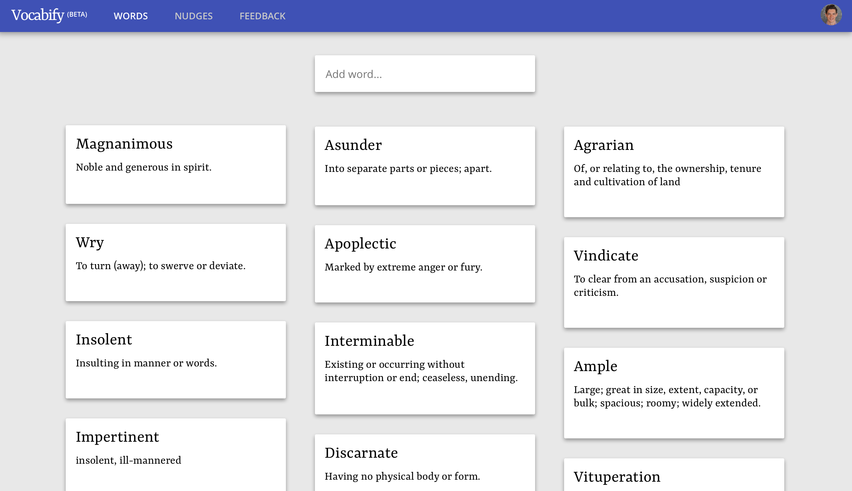Click the Vocabify logo
This screenshot has width=852, height=491.
click(37, 16)
